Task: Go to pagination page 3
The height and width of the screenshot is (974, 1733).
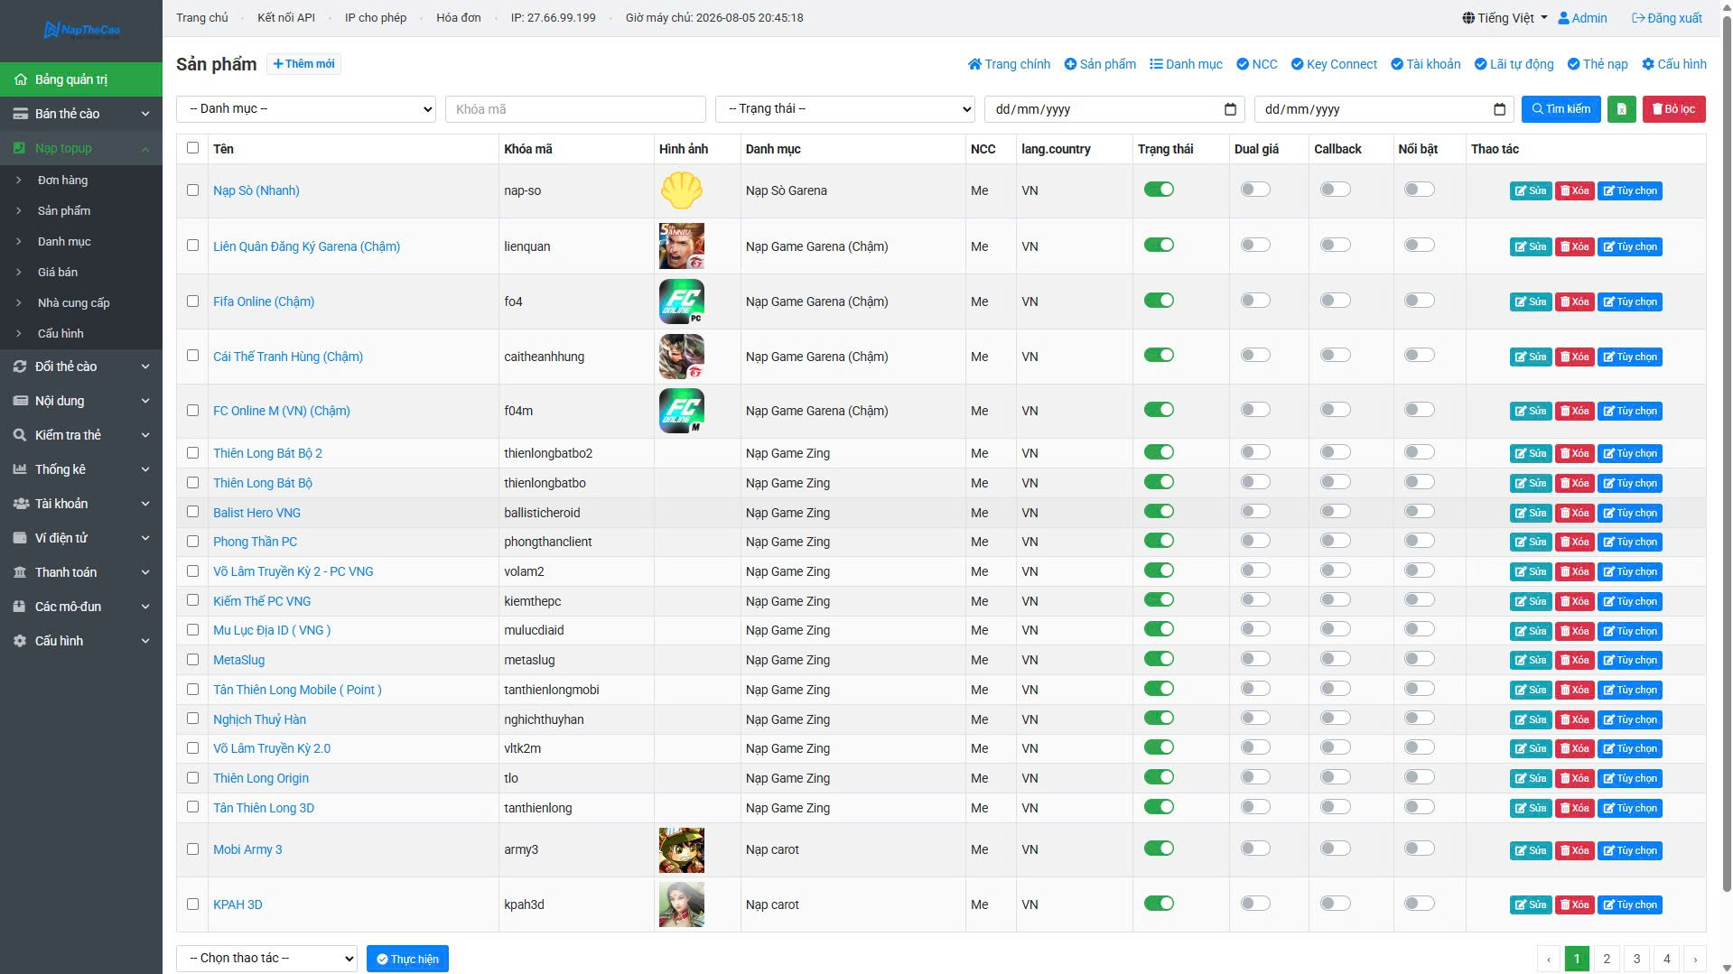Action: point(1636,959)
